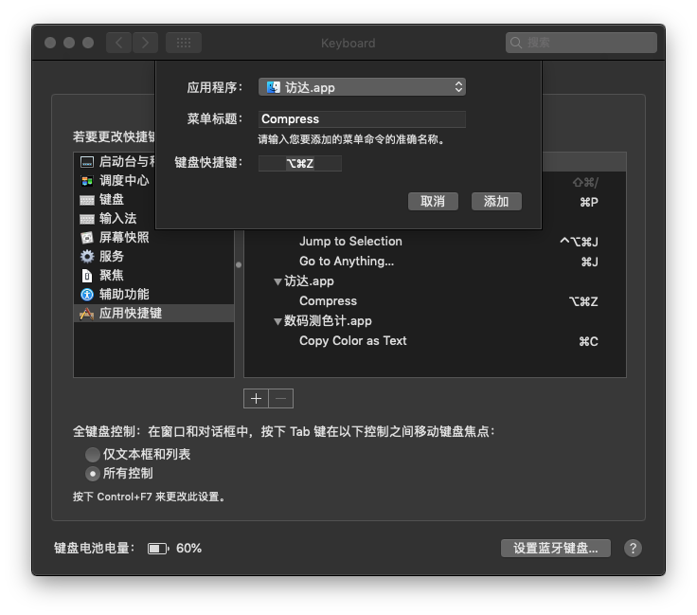Click the Services gear icon
Image resolution: width=697 pixels, height=615 pixels.
pos(87,257)
